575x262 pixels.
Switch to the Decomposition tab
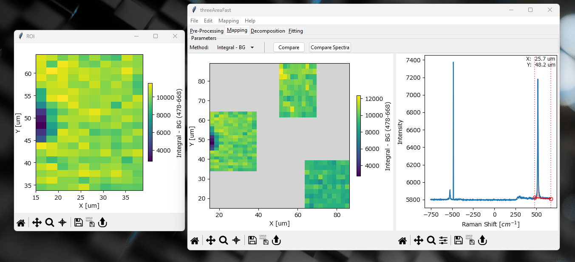268,31
